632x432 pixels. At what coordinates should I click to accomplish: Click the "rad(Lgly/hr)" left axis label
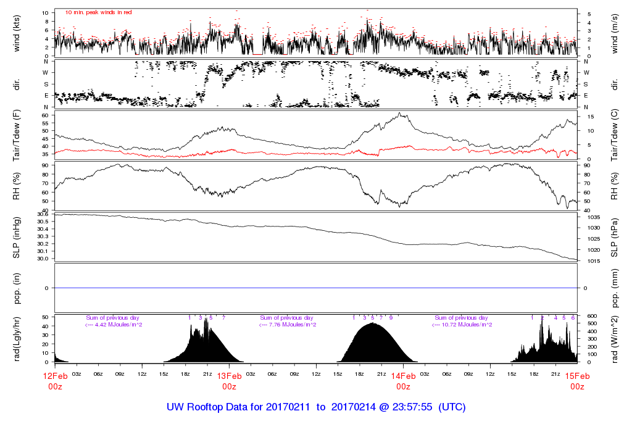click(x=17, y=339)
